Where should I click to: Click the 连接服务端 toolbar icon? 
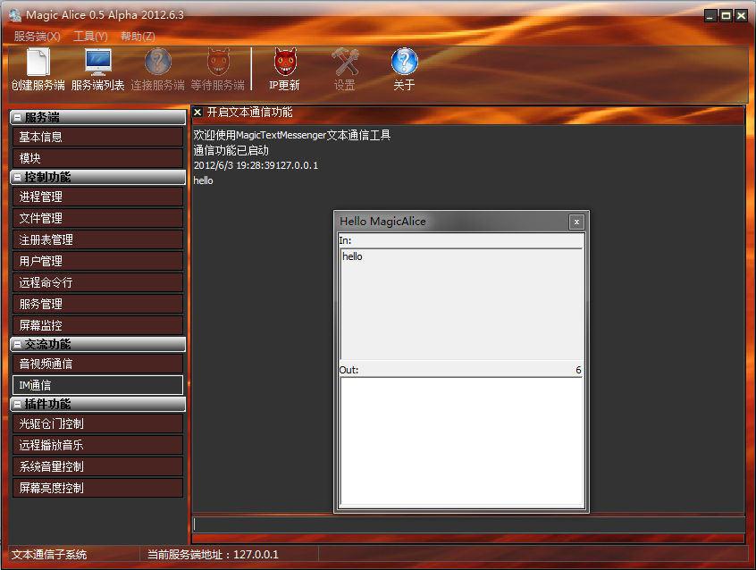(157, 63)
